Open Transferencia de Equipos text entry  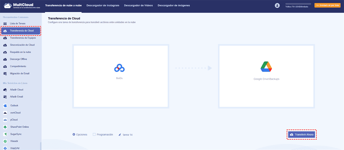click(x=23, y=38)
